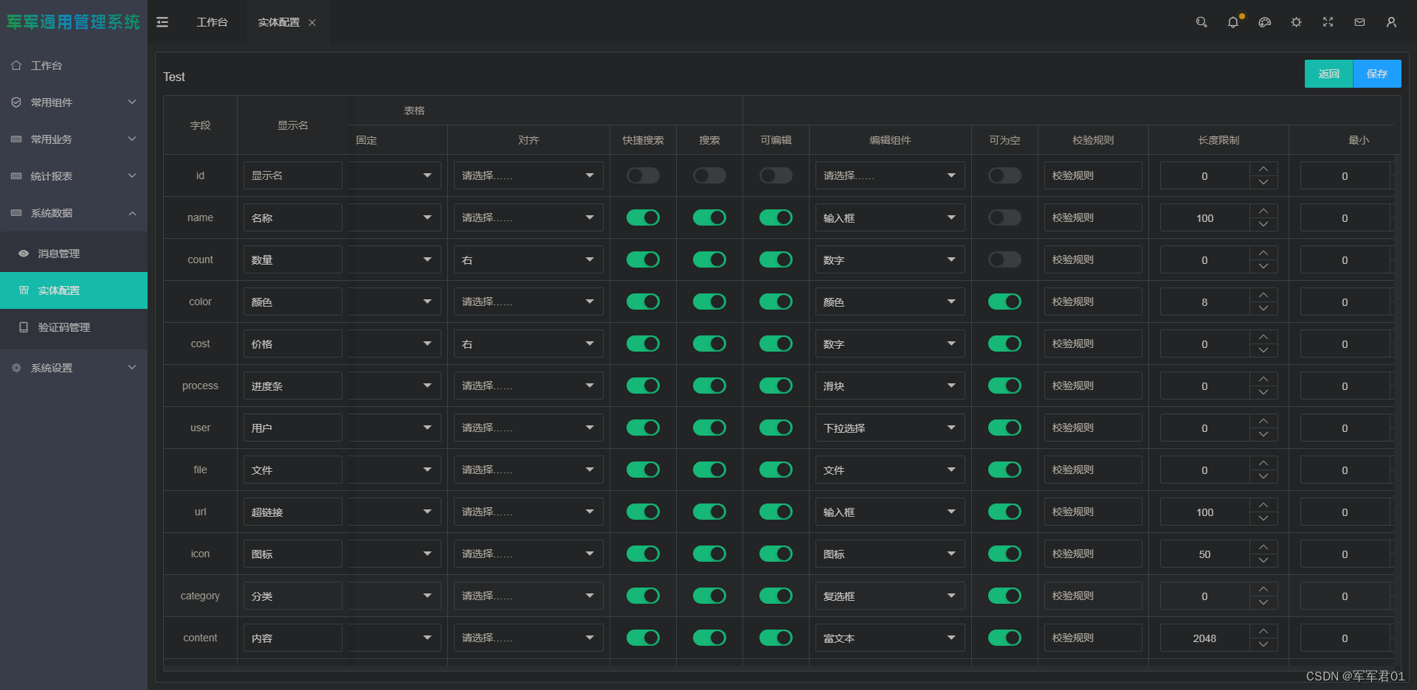Viewport: 1417px width, 690px height.
Task: Click the length limit field showing 2048
Action: tap(1204, 638)
